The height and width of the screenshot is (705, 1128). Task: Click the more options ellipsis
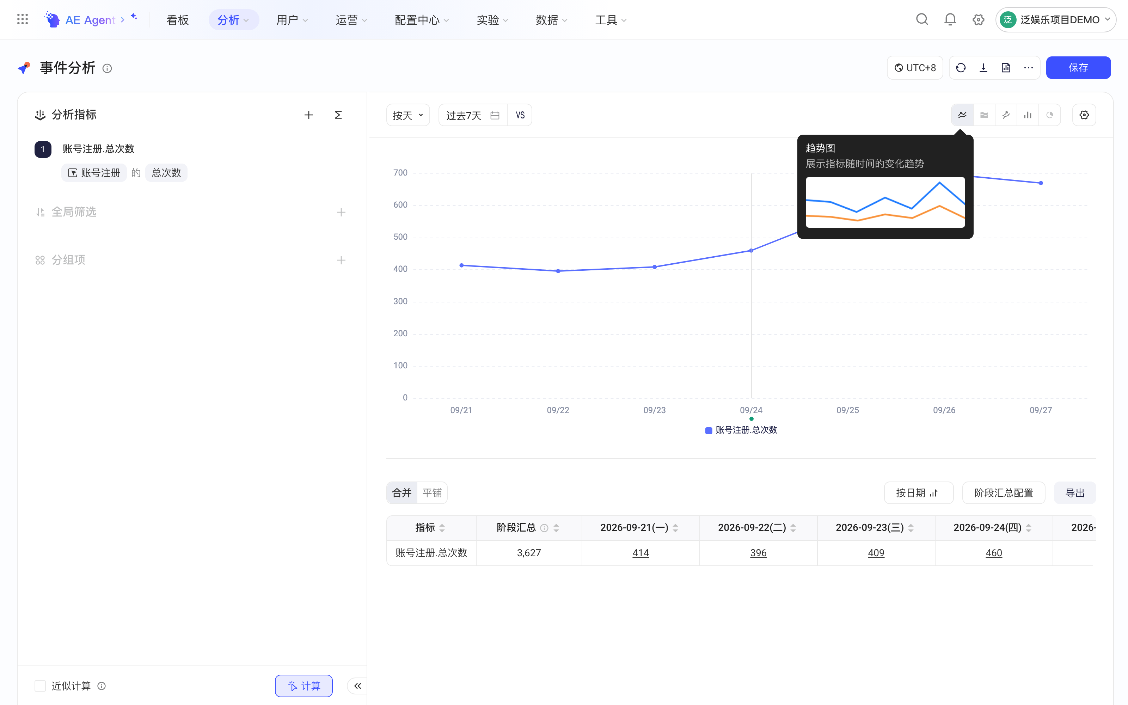pos(1029,68)
